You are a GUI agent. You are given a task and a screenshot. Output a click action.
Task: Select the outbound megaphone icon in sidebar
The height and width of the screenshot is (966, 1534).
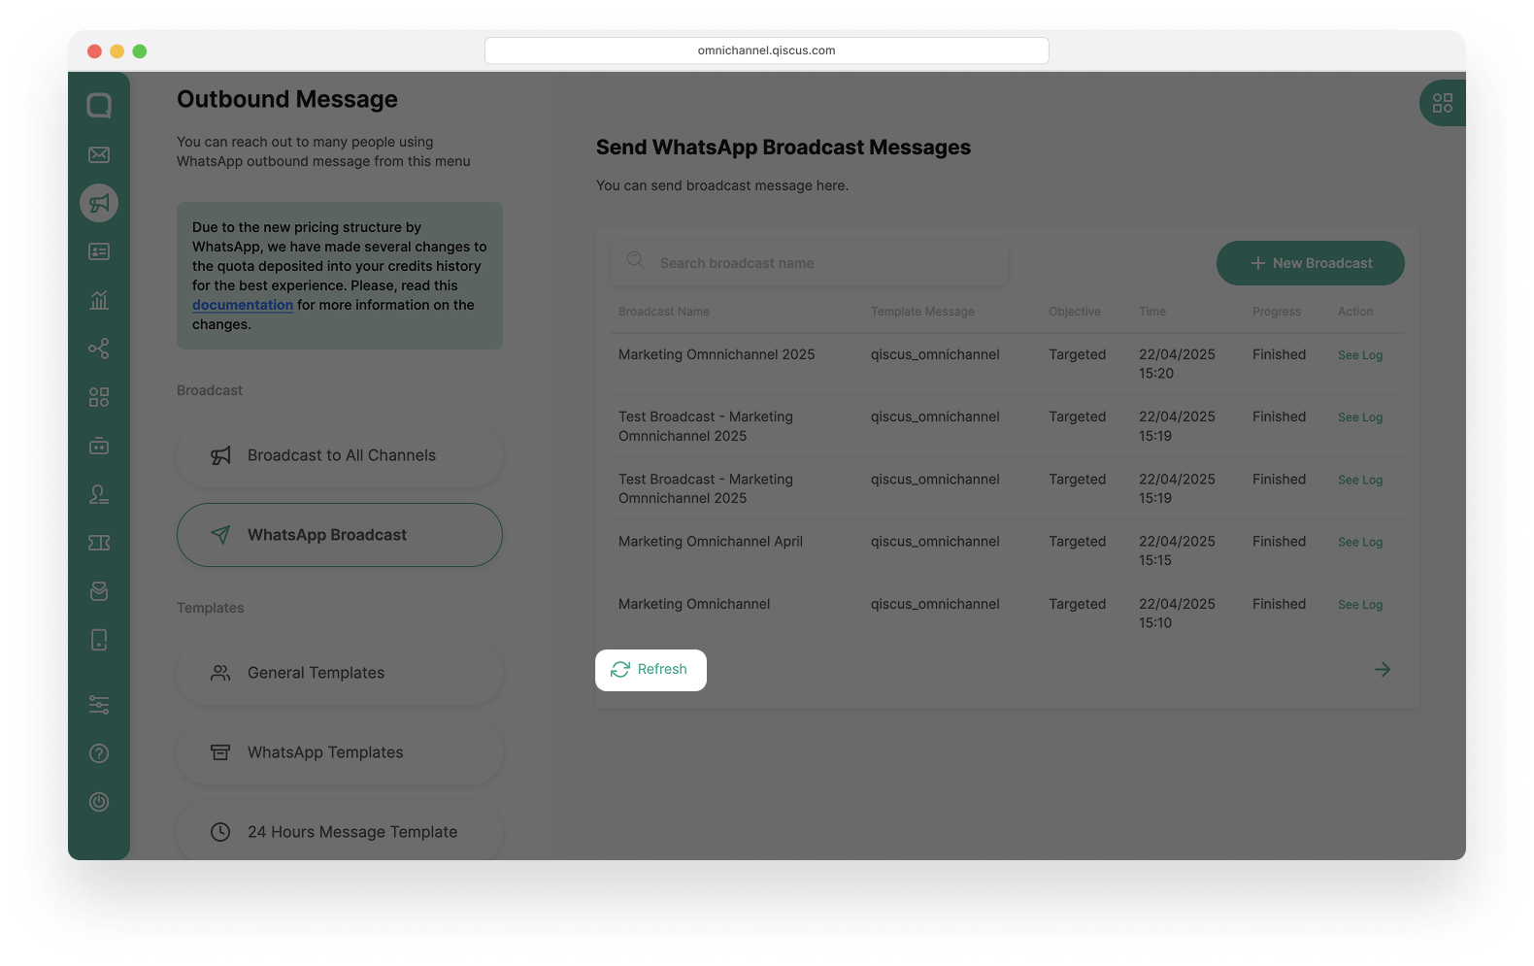pyautogui.click(x=99, y=203)
